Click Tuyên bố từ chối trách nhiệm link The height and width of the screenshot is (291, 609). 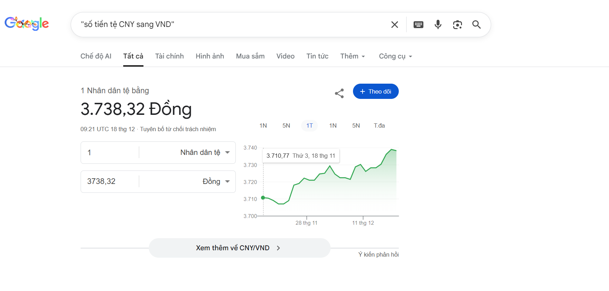click(x=178, y=129)
